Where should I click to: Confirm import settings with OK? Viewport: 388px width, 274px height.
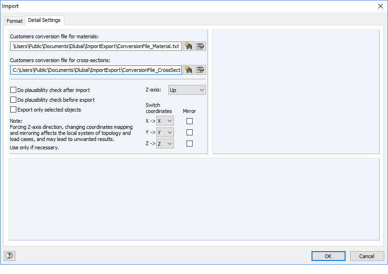click(328, 256)
